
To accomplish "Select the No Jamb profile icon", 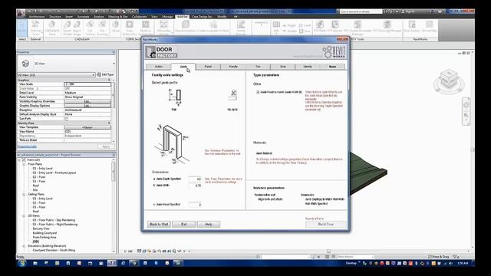I will [x=232, y=95].
